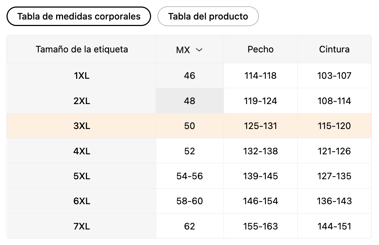
Task: Expand the MX region dropdown chevron
Action: 199,50
